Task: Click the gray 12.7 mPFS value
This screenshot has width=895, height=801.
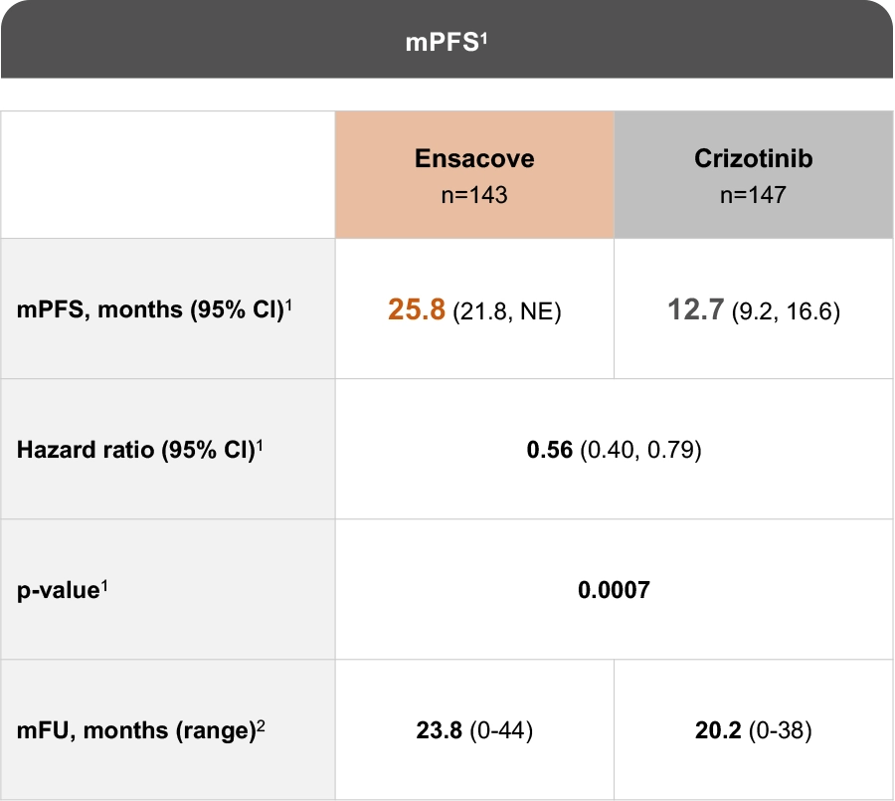Action: click(696, 310)
